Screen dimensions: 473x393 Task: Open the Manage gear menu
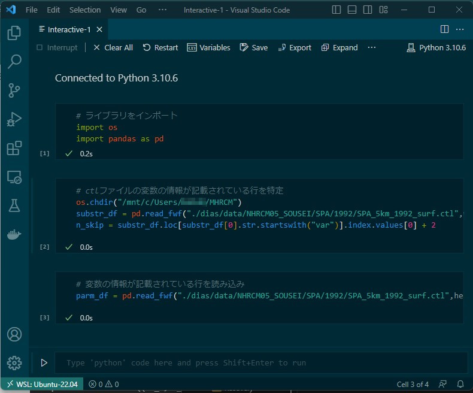(x=14, y=363)
